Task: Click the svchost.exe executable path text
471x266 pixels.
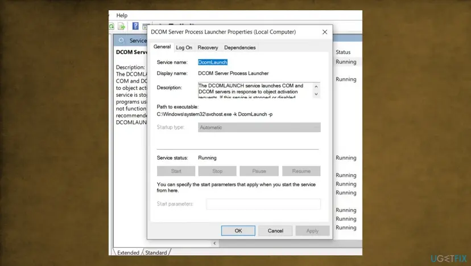Action: tap(214, 114)
